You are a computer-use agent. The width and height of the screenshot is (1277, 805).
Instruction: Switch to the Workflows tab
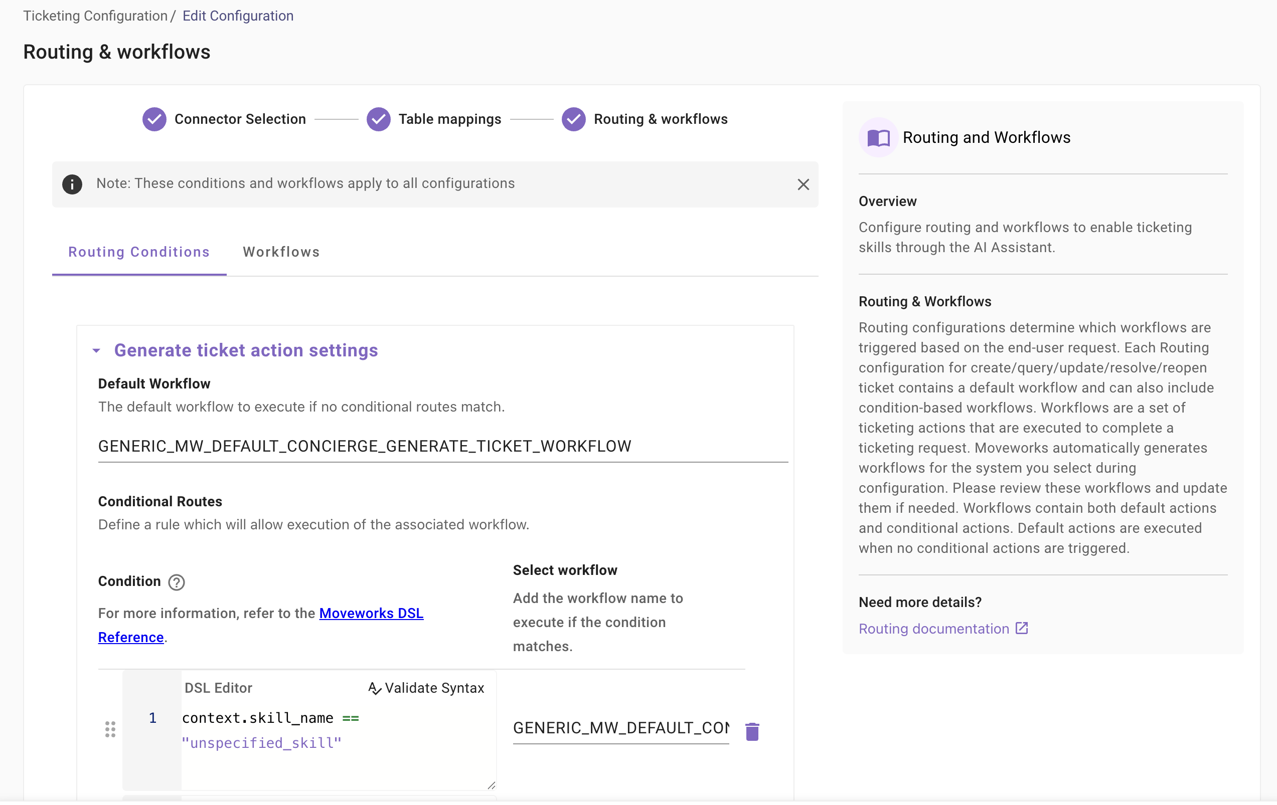click(x=281, y=252)
